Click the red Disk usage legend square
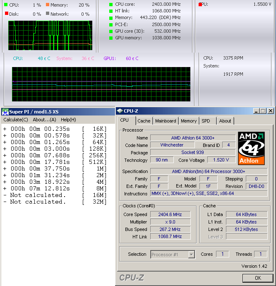276x286 pixels. click(x=7, y=13)
